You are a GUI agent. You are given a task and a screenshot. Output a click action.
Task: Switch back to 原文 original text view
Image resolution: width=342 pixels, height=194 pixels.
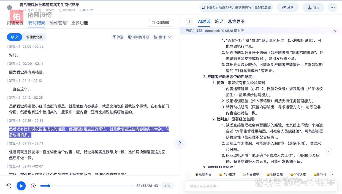[14, 37]
